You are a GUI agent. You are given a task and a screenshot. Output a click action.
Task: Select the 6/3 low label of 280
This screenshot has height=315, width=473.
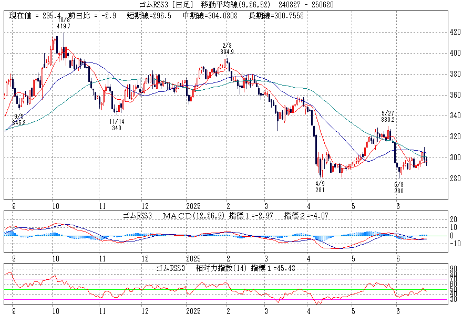[398, 187]
